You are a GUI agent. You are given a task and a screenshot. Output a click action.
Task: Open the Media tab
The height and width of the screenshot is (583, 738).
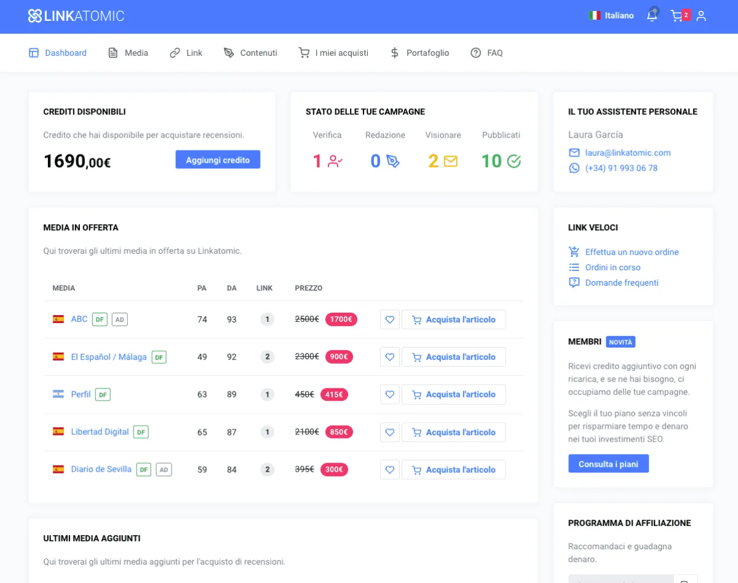[129, 53]
